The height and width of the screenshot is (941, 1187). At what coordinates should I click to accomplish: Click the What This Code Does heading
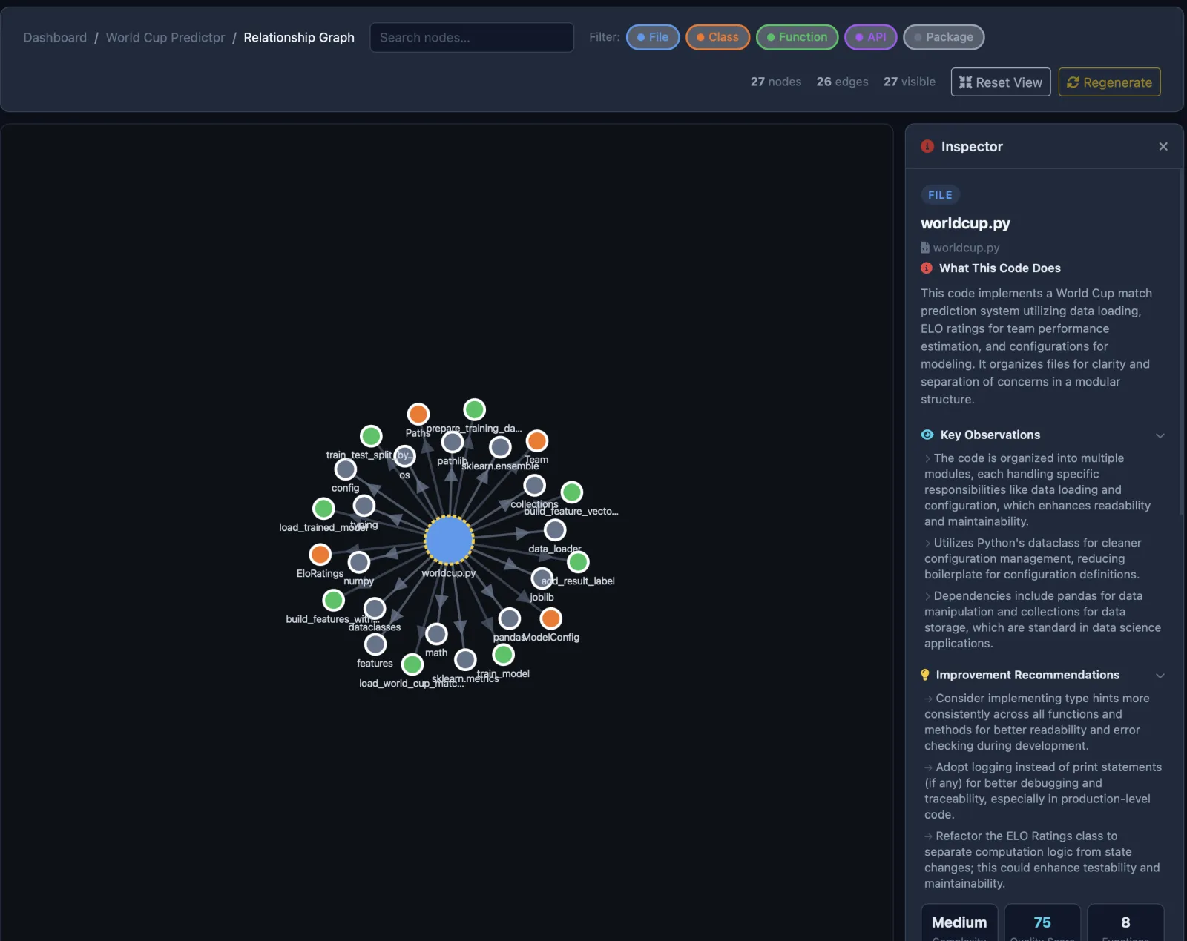(x=999, y=268)
